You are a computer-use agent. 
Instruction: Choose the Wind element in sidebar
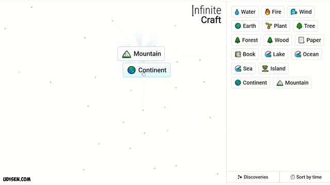click(x=301, y=12)
